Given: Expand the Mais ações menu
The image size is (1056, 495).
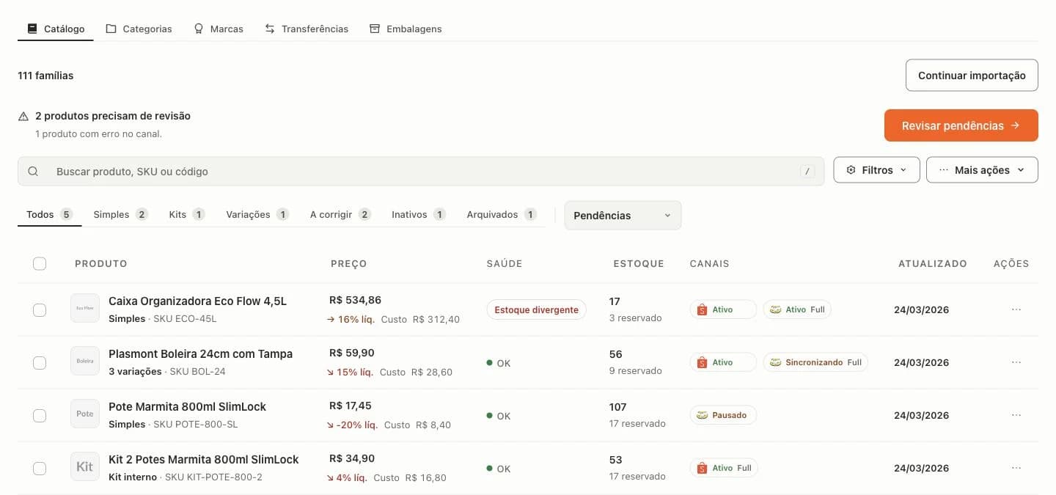Looking at the screenshot, I should pyautogui.click(x=982, y=169).
